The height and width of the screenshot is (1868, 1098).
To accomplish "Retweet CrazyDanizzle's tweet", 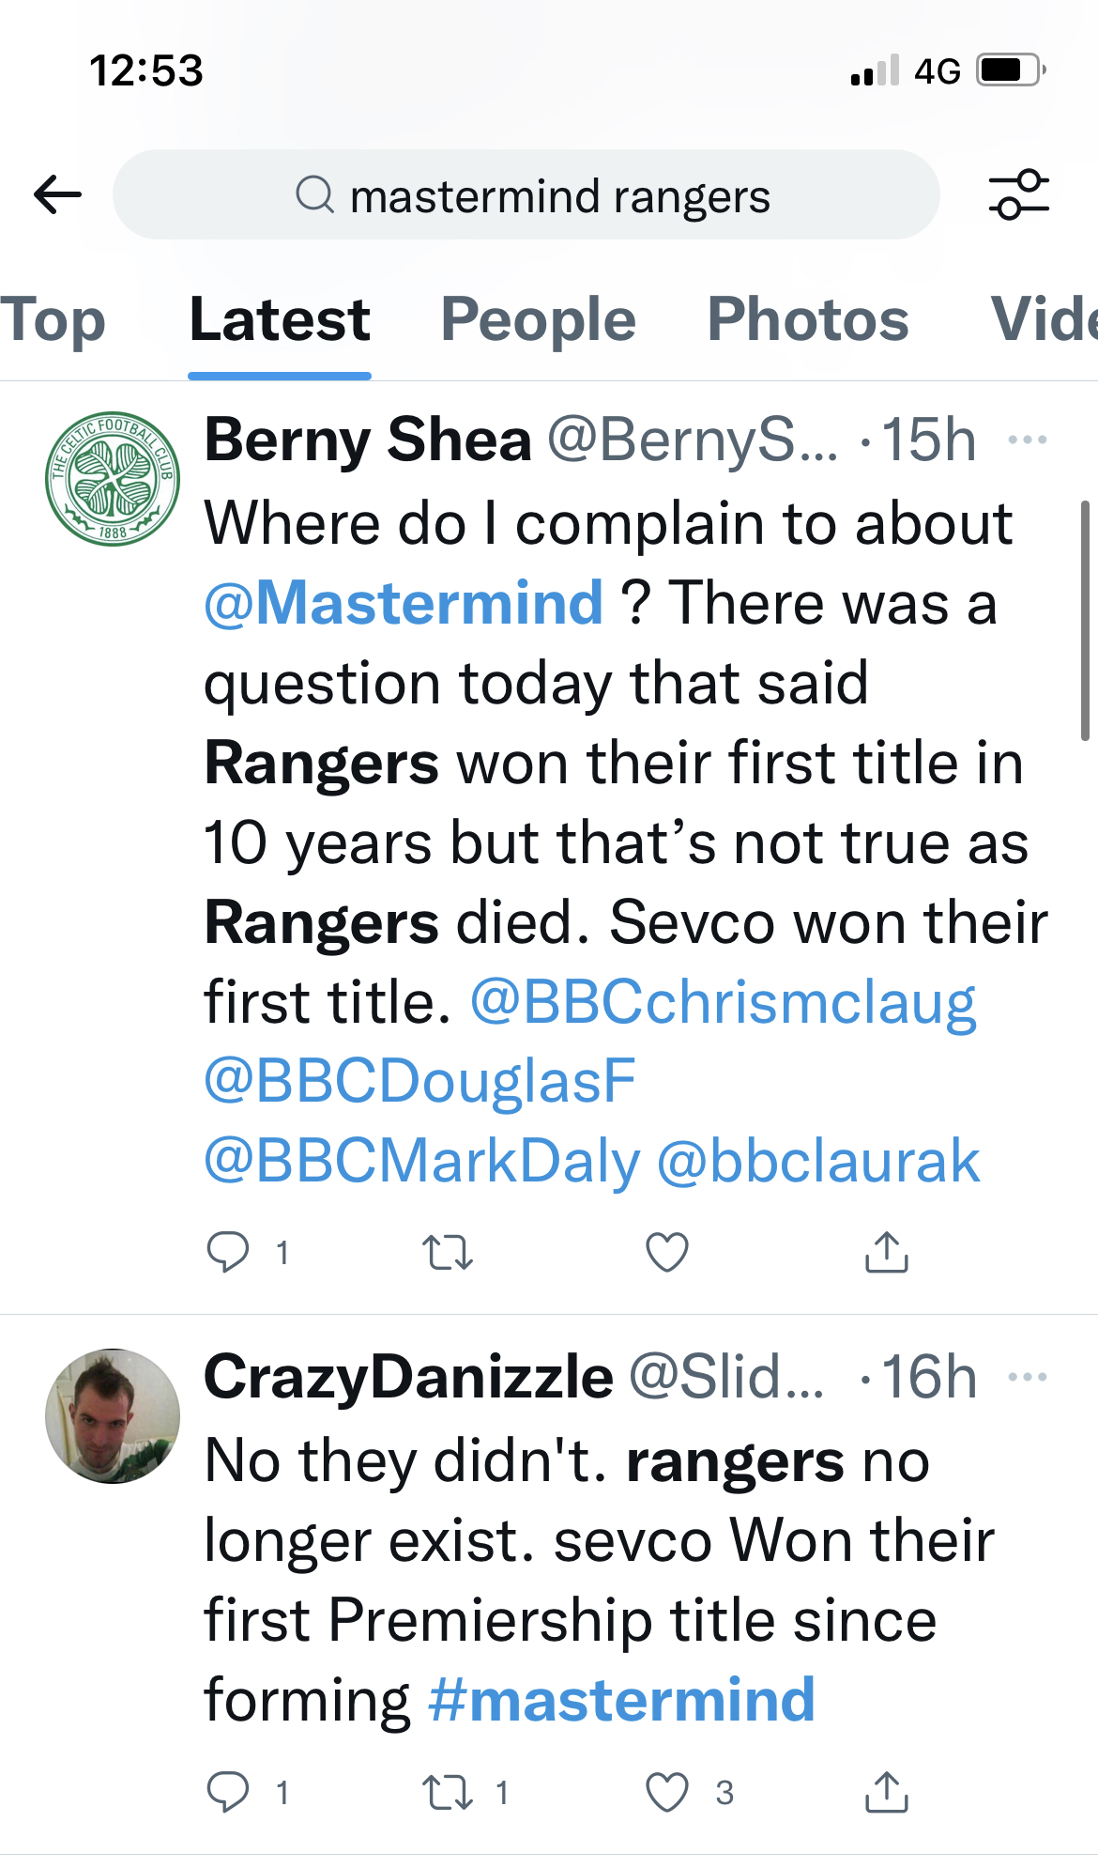I will coord(448,1792).
